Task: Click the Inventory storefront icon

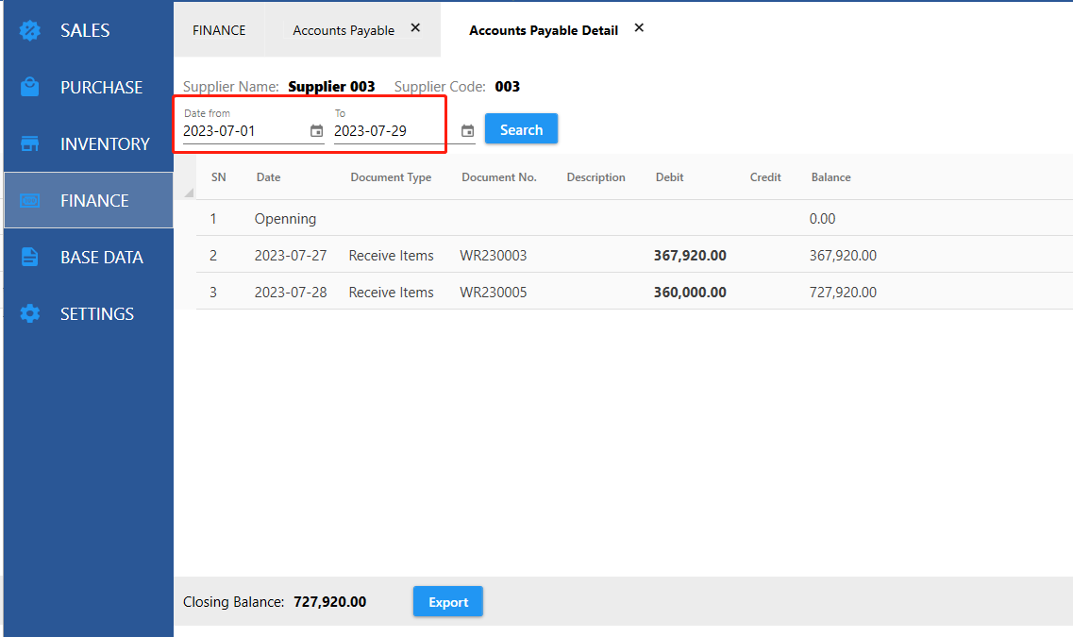Action: coord(30,143)
